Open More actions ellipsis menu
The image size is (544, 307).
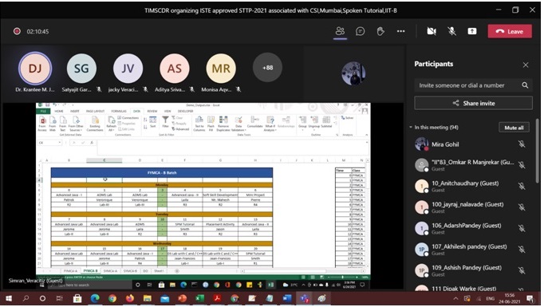click(400, 32)
